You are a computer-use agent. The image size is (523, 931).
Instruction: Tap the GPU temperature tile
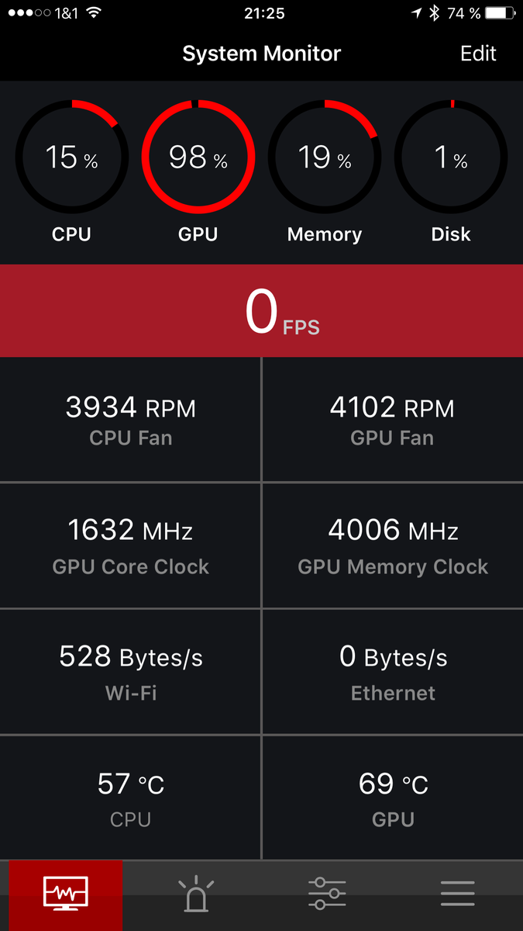pyautogui.click(x=392, y=798)
